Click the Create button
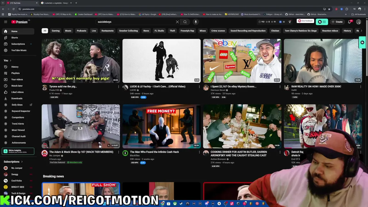 point(337,22)
